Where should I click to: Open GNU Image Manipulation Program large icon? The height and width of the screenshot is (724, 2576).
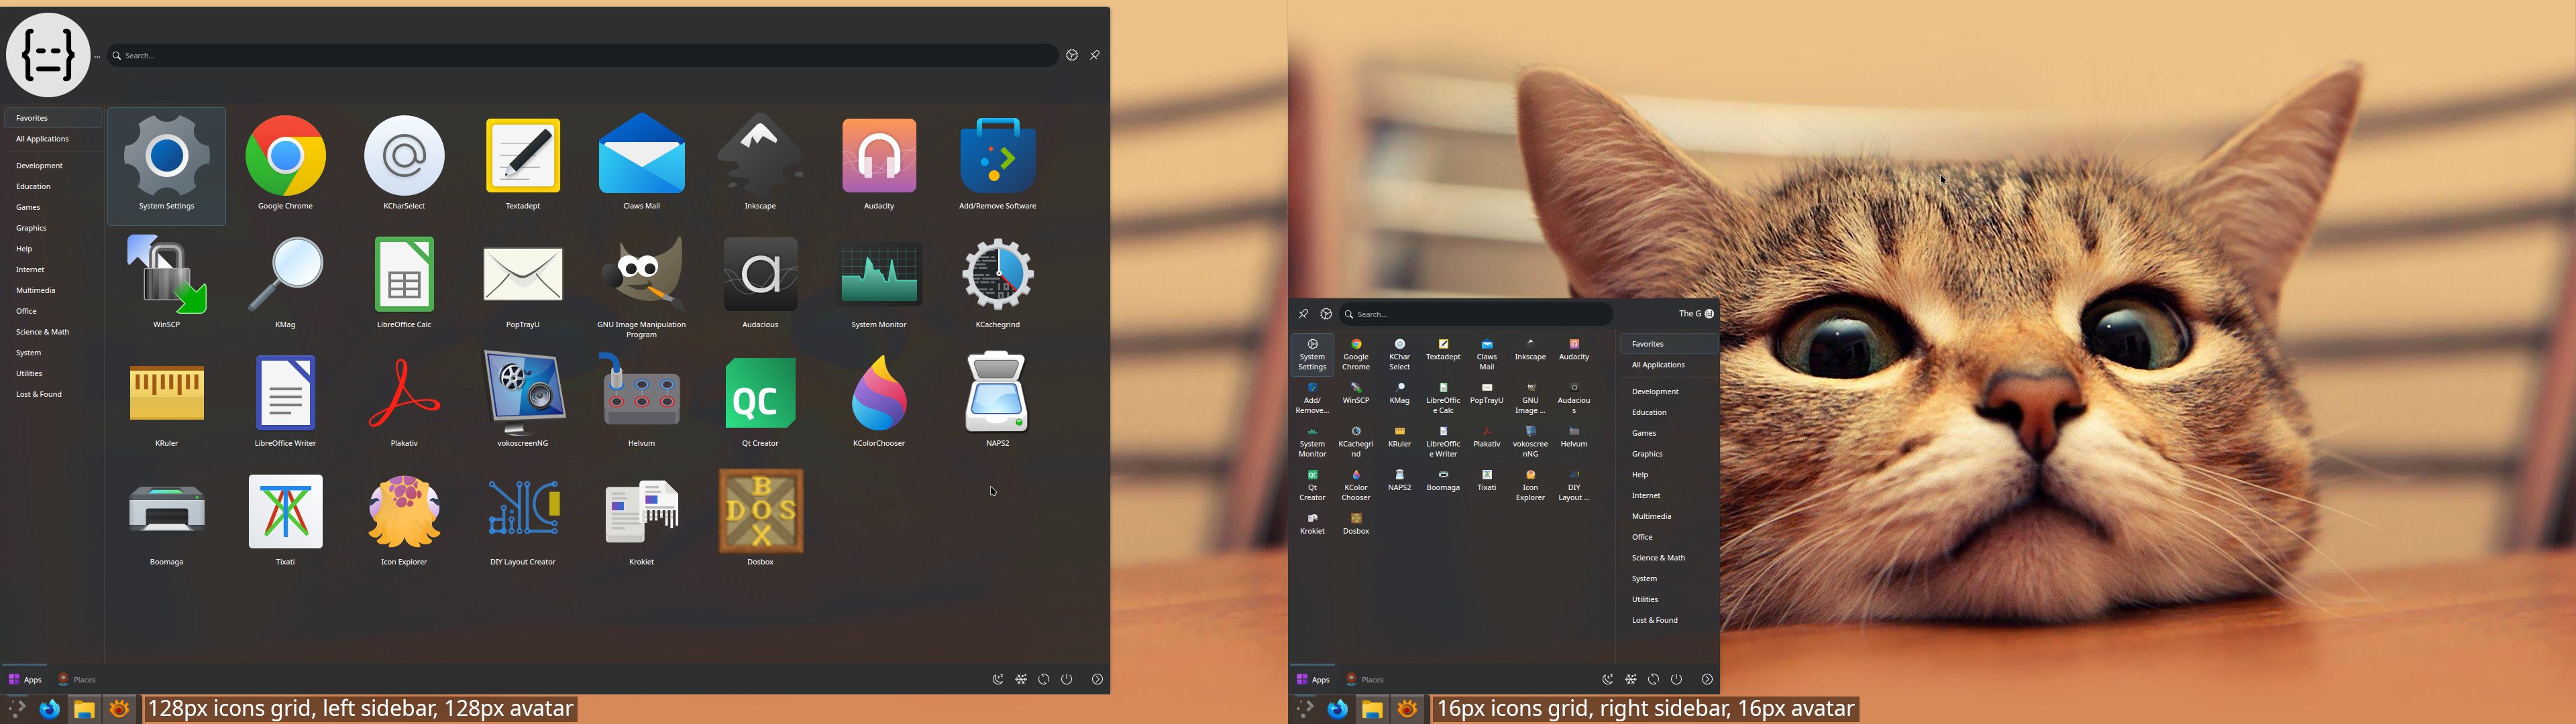pyautogui.click(x=641, y=286)
